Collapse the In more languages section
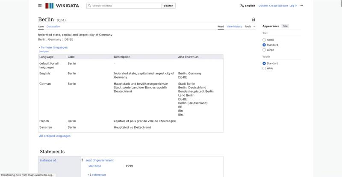Image resolution: width=342 pixels, height=177 pixels. 53,47
